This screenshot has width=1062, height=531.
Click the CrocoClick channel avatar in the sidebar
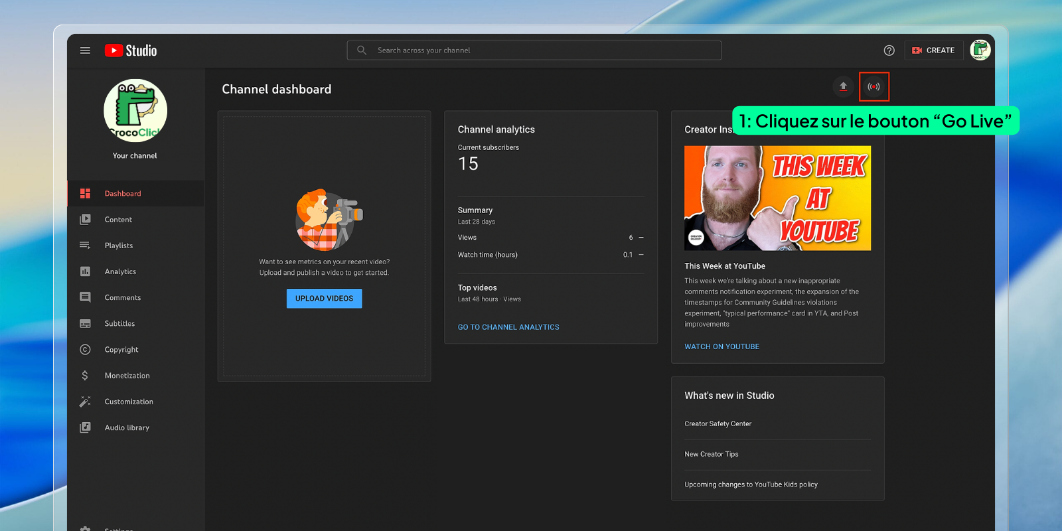pos(135,110)
